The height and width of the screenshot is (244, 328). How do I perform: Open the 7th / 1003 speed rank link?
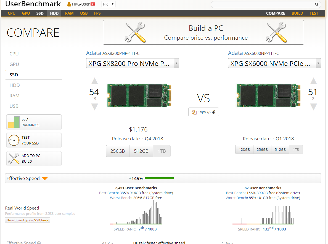pyautogui.click(x=147, y=229)
